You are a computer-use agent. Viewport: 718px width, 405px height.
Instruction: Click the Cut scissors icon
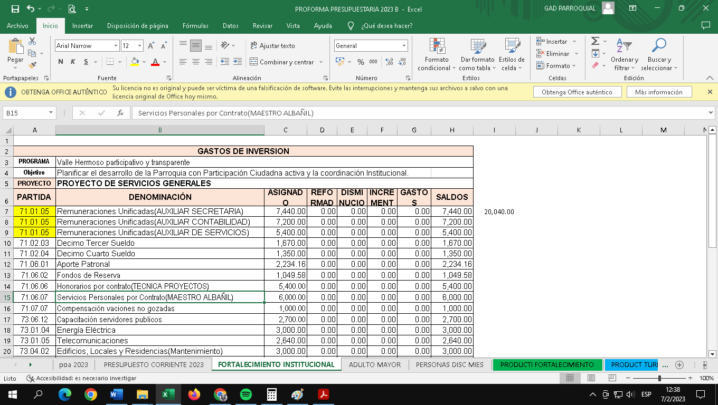click(32, 41)
